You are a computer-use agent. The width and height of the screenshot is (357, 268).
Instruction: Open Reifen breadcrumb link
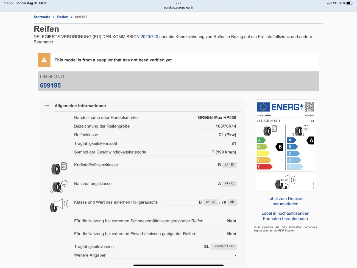pyautogui.click(x=63, y=17)
